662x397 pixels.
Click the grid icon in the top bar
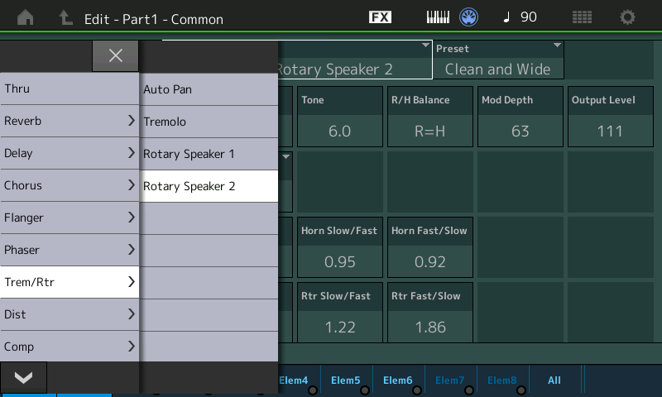(x=582, y=17)
